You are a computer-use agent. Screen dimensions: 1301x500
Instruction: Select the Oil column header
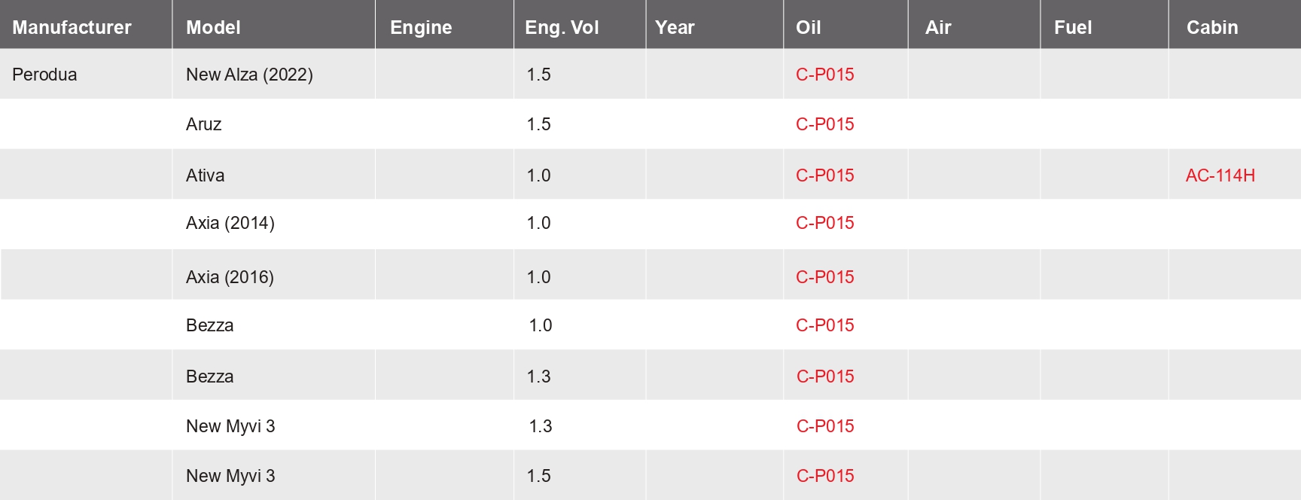click(x=808, y=28)
